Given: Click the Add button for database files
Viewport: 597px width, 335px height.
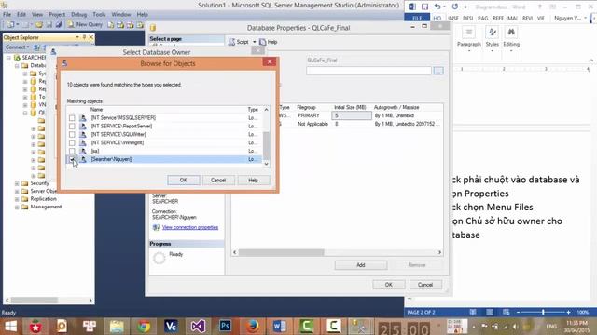Looking at the screenshot, I should 361,265.
